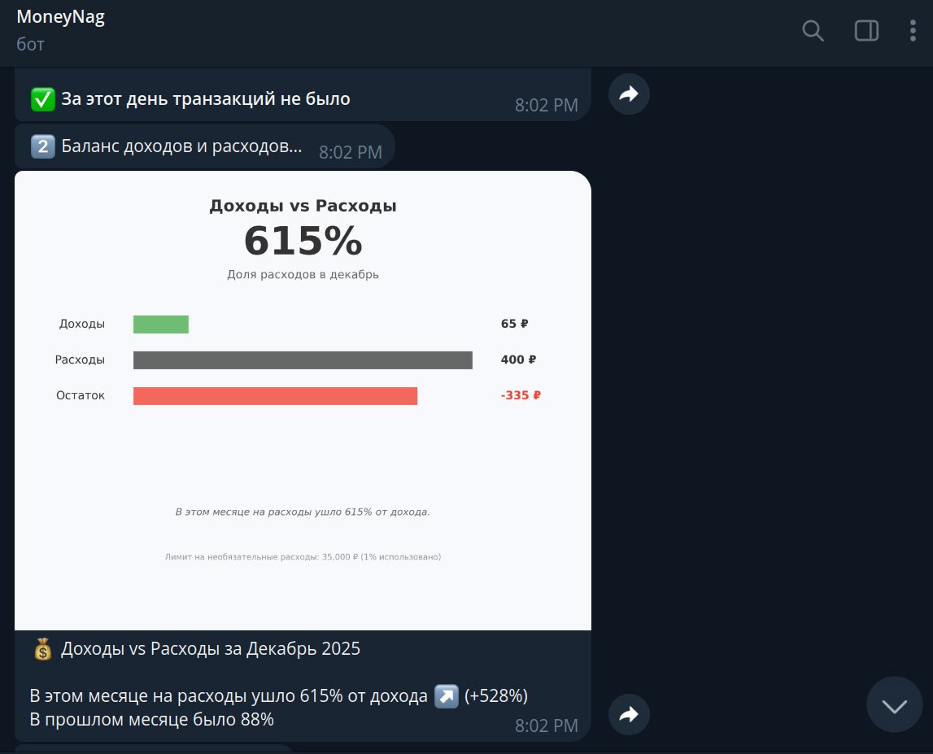Click the red Остаток bar in chart
The height and width of the screenshot is (754, 933).
(275, 396)
